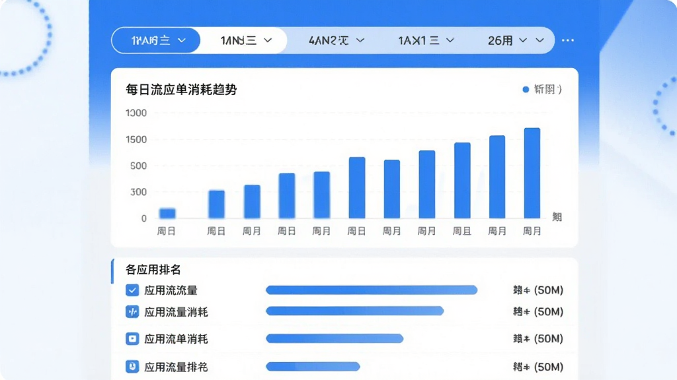677x380 pixels.
Task: Click the pulse icon beside 应用流量消耗
Action: coord(132,311)
